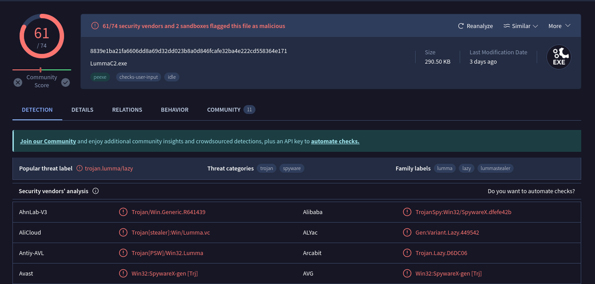Click the 3 days ago modification date
Viewport: 595px width, 284px height.
pos(483,62)
